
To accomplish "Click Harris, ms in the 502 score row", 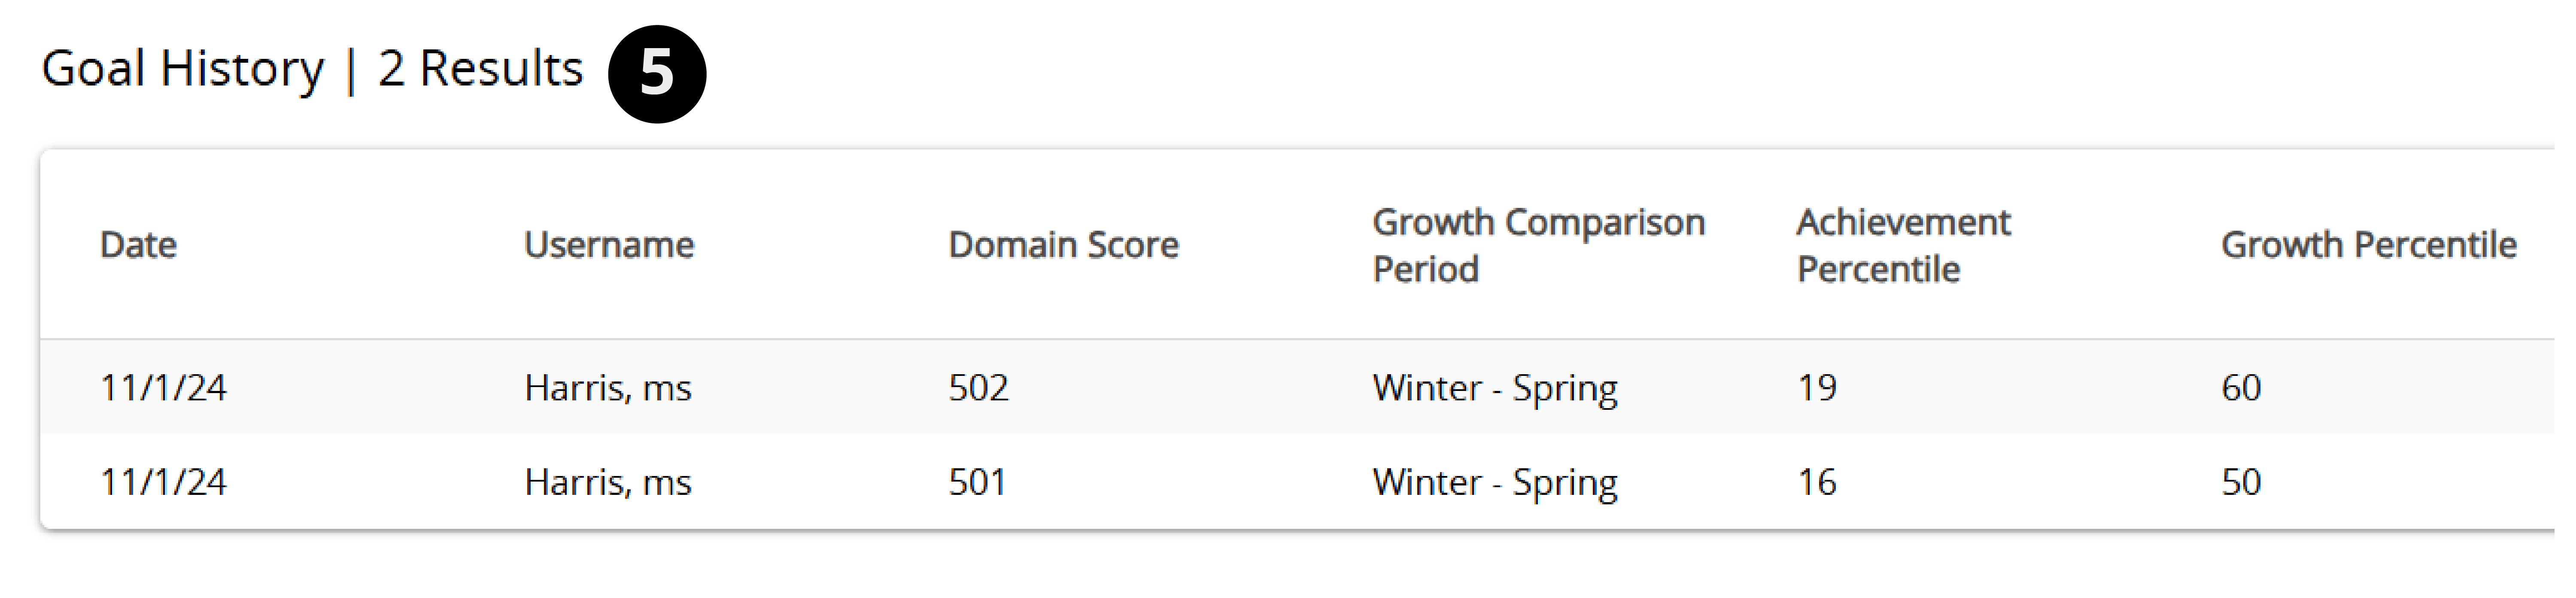I will [607, 388].
